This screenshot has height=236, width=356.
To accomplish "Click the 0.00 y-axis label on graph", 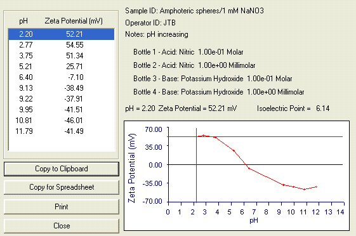I will [155, 165].
